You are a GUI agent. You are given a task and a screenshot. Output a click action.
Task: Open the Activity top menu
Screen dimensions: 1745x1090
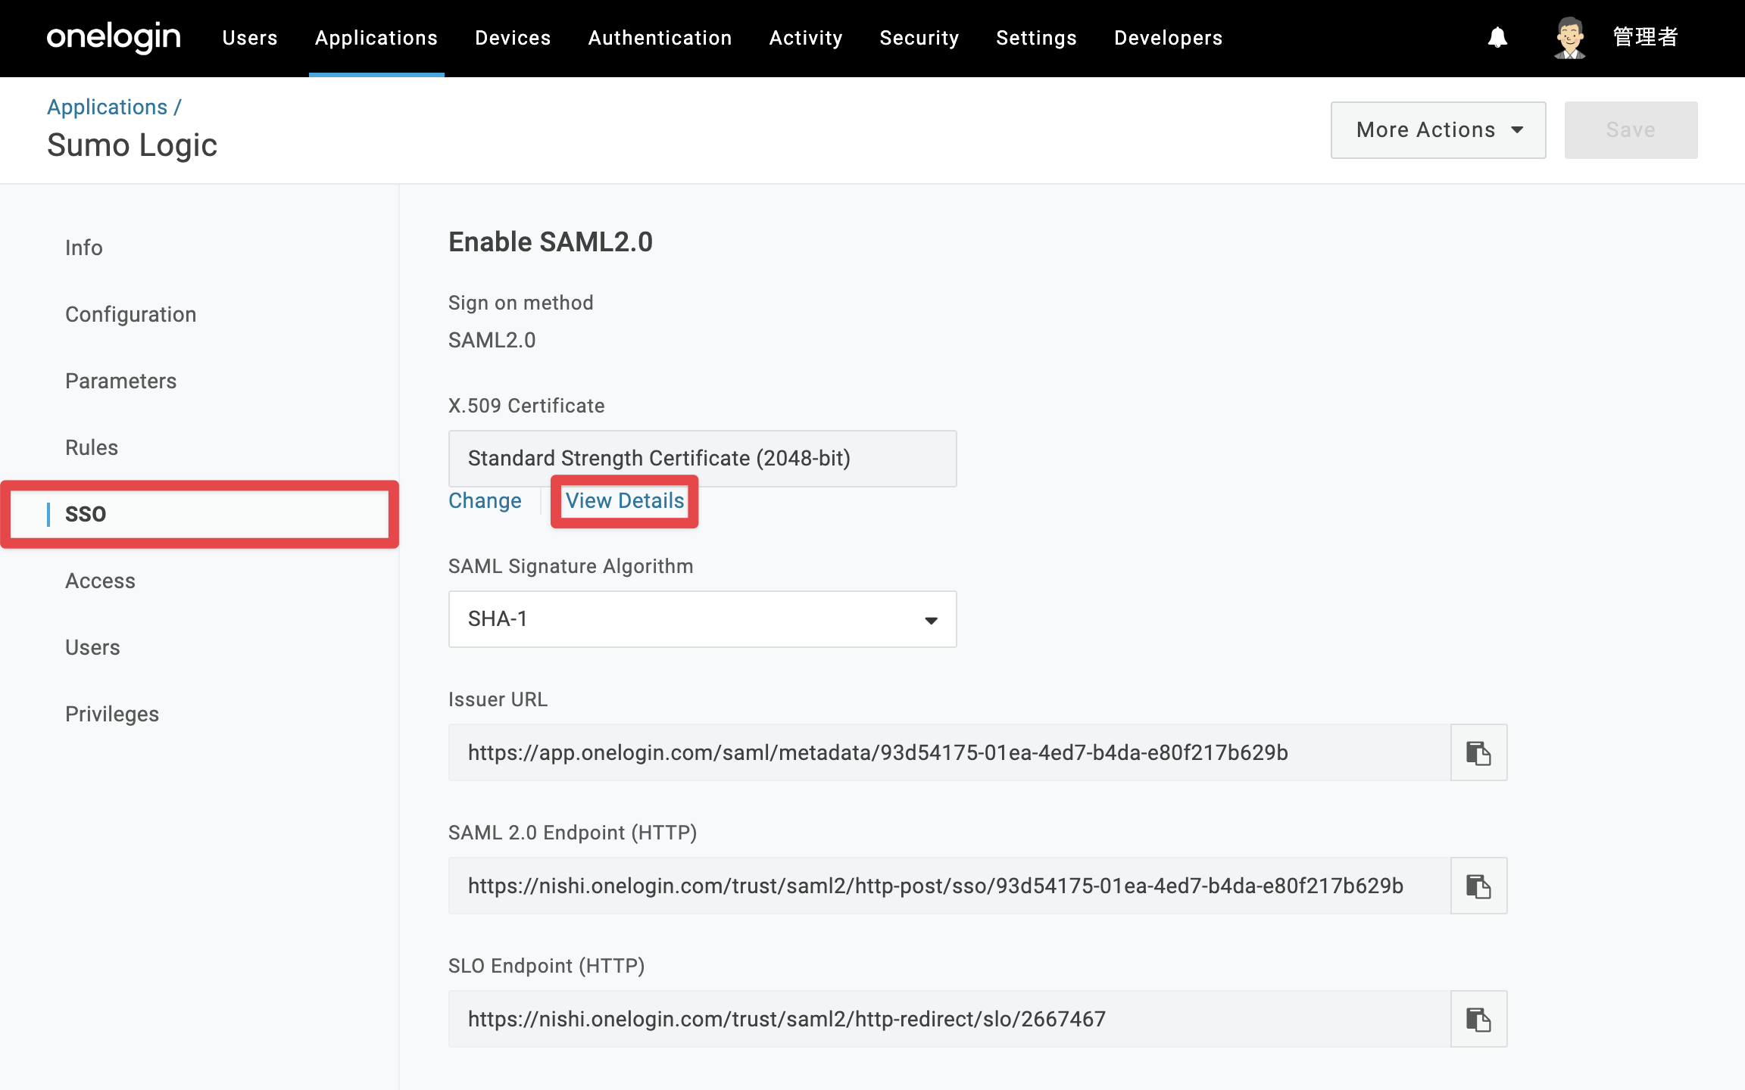pyautogui.click(x=806, y=38)
